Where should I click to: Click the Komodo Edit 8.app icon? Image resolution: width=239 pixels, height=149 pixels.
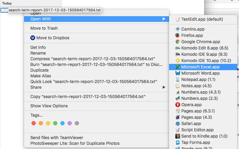tap(177, 48)
